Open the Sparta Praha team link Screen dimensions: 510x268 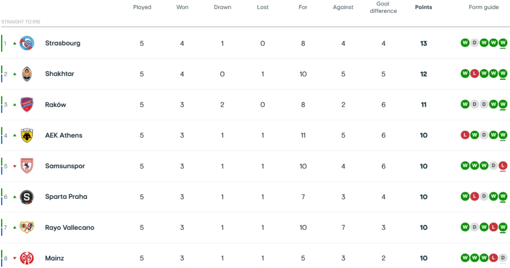(x=66, y=197)
